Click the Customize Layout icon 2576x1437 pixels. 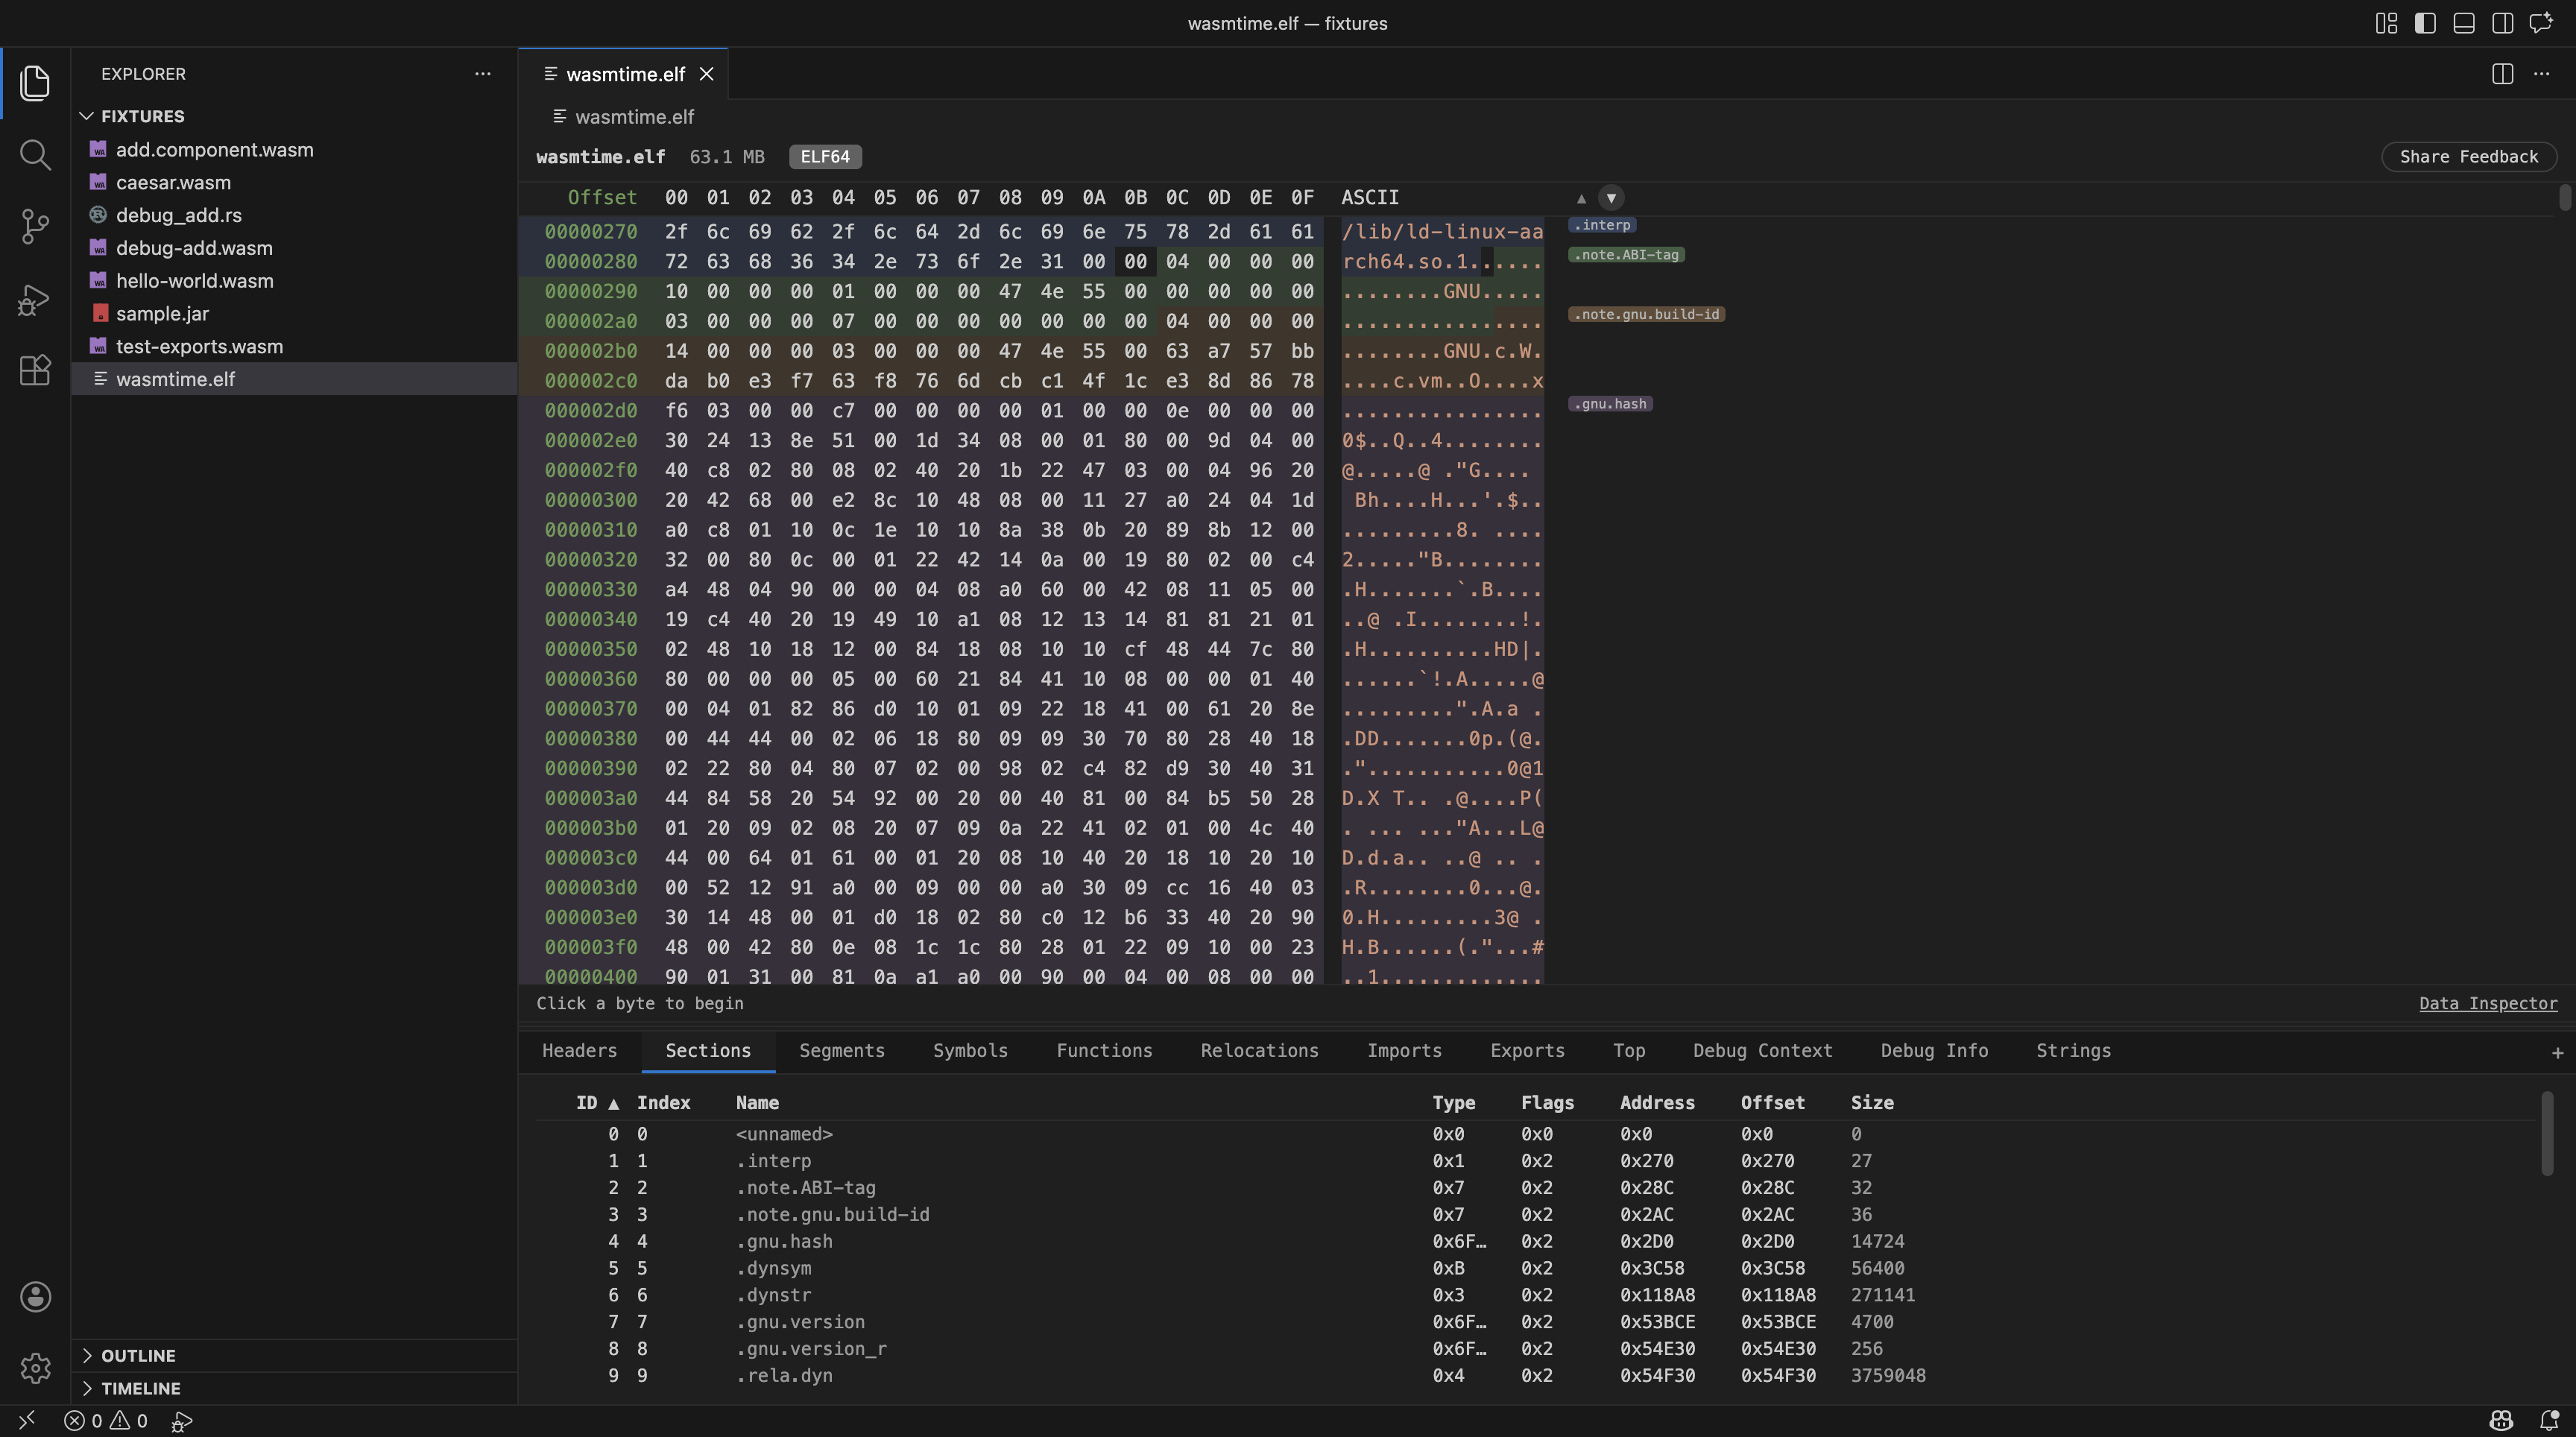click(2386, 23)
